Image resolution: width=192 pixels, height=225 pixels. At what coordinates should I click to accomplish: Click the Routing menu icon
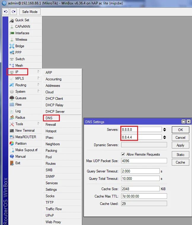[x=12, y=85]
